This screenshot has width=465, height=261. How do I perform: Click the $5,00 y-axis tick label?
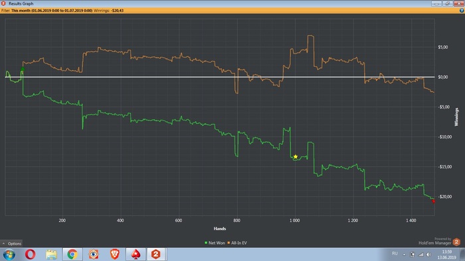[x=443, y=47]
